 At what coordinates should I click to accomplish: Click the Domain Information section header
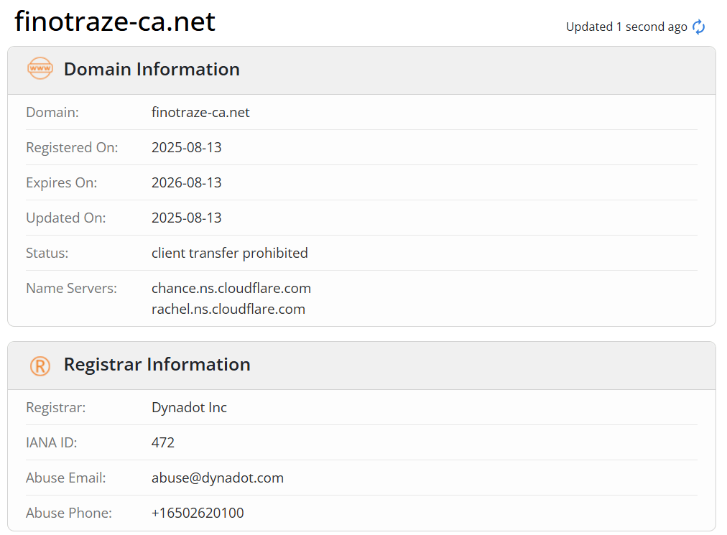point(152,69)
